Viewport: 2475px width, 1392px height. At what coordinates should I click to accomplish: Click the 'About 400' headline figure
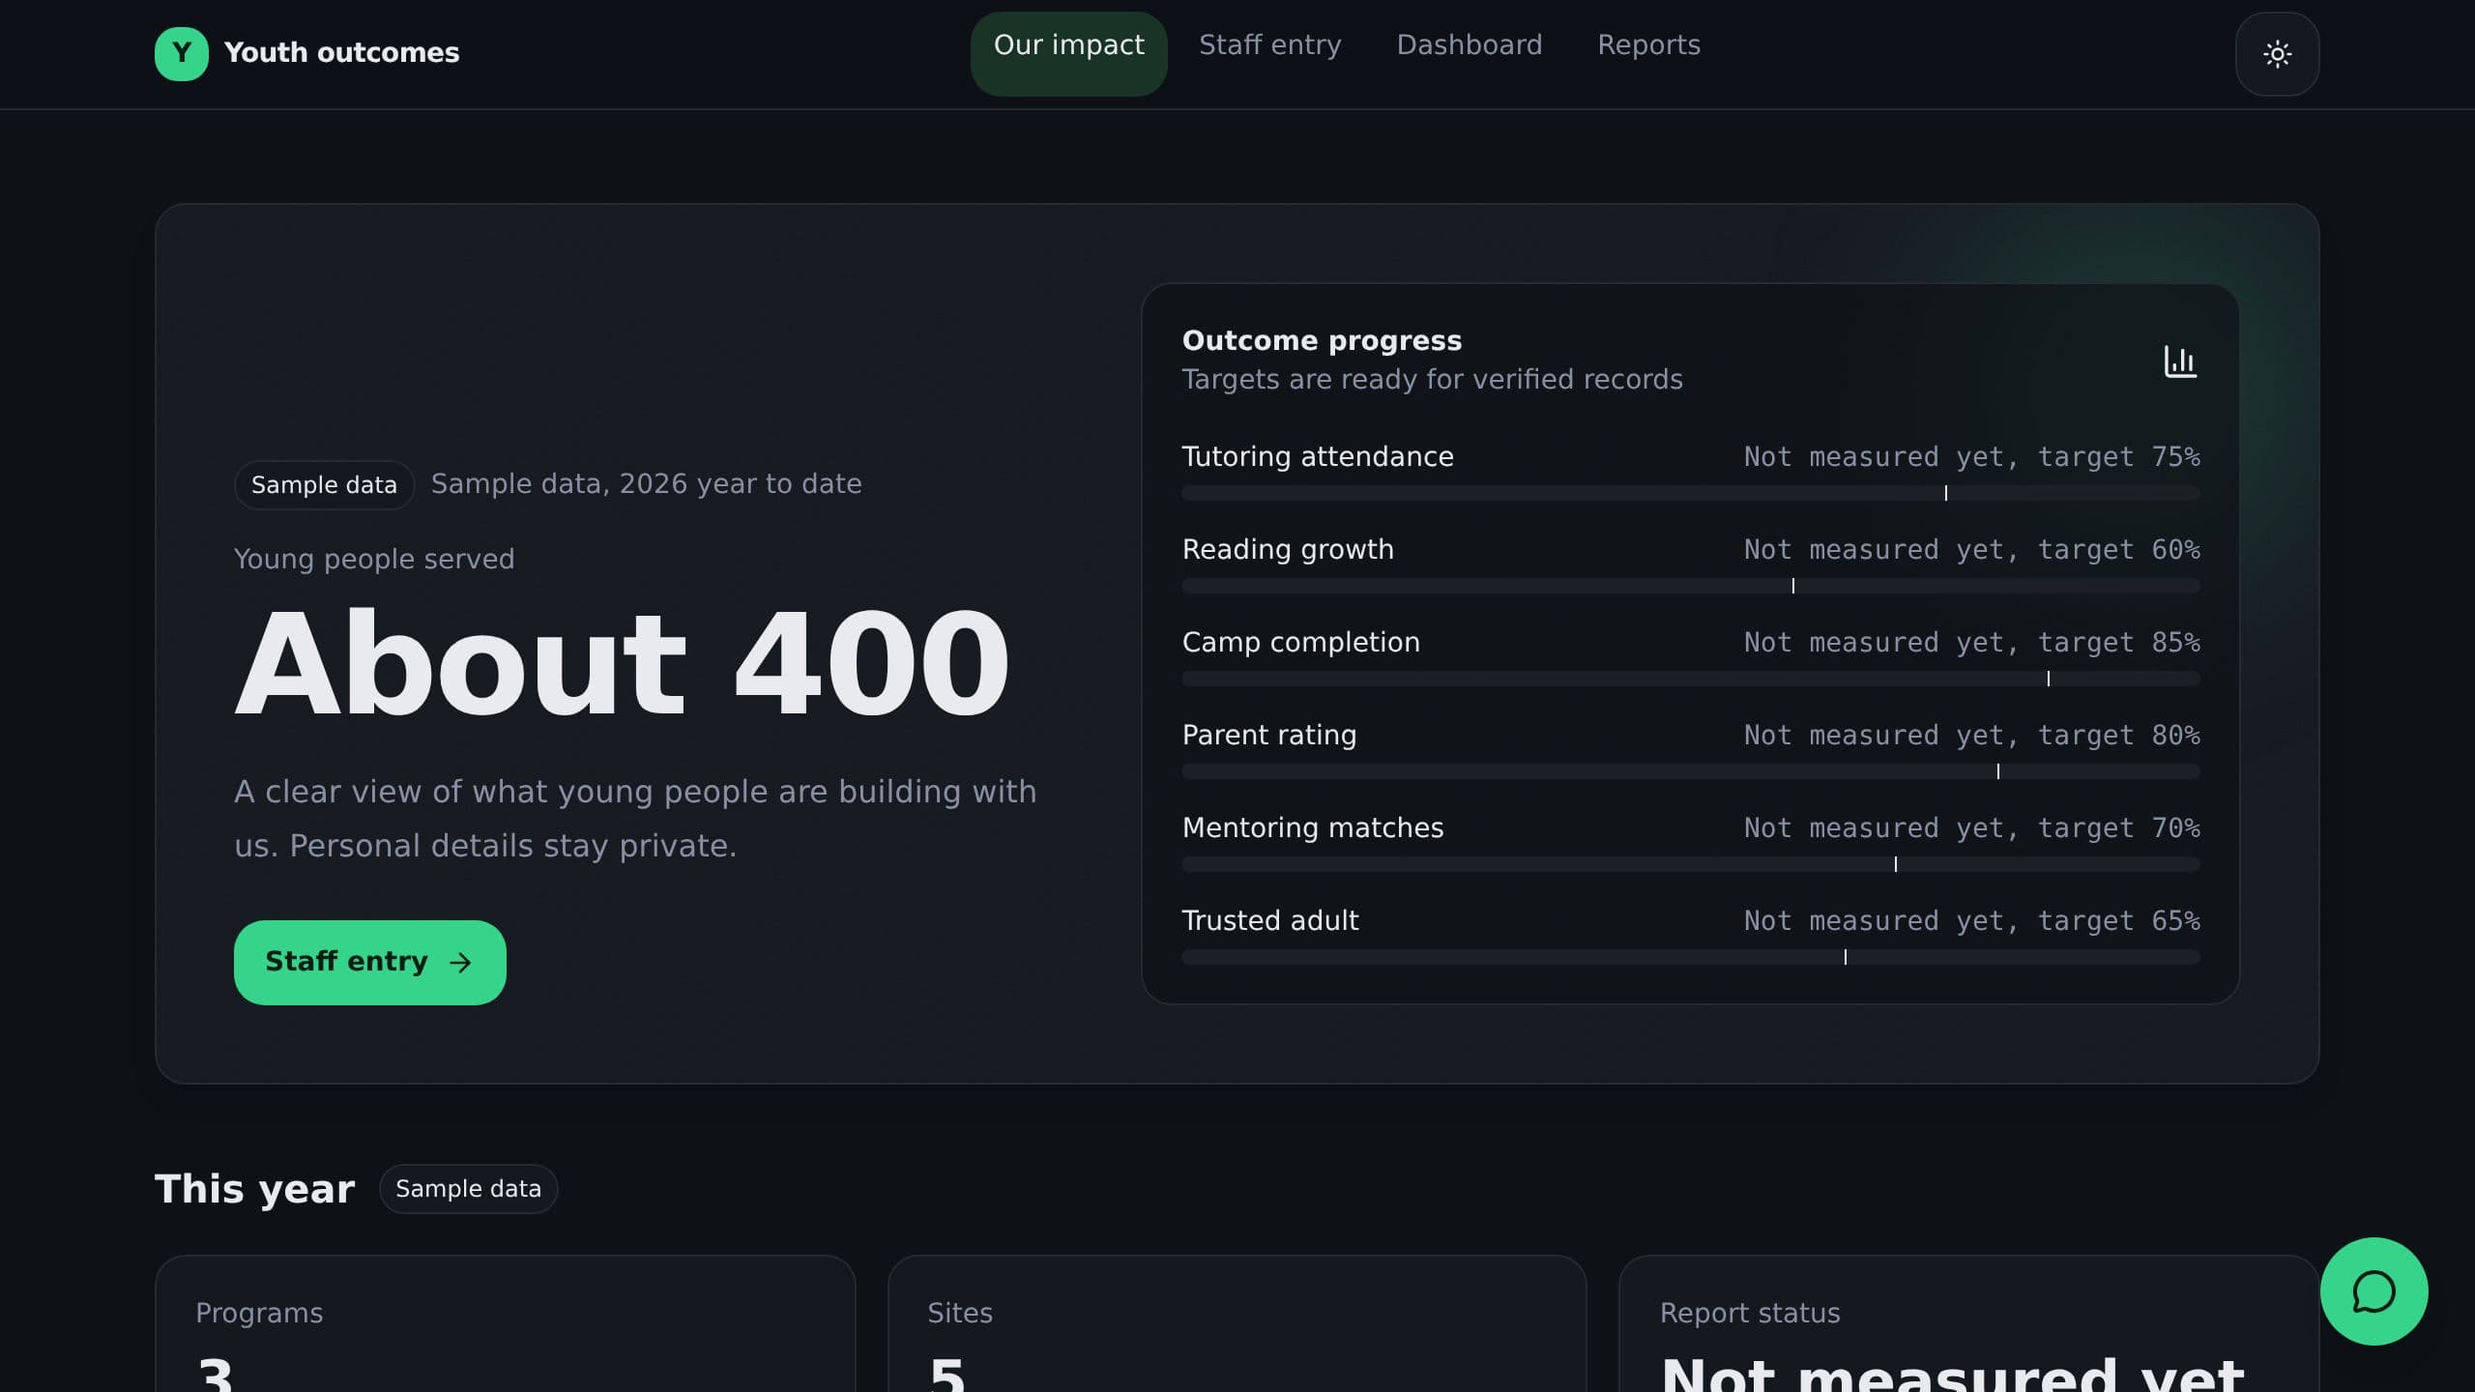[622, 664]
